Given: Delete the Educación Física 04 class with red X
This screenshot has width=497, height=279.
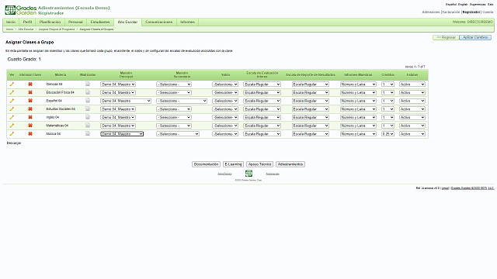Looking at the screenshot, I should (30, 92).
